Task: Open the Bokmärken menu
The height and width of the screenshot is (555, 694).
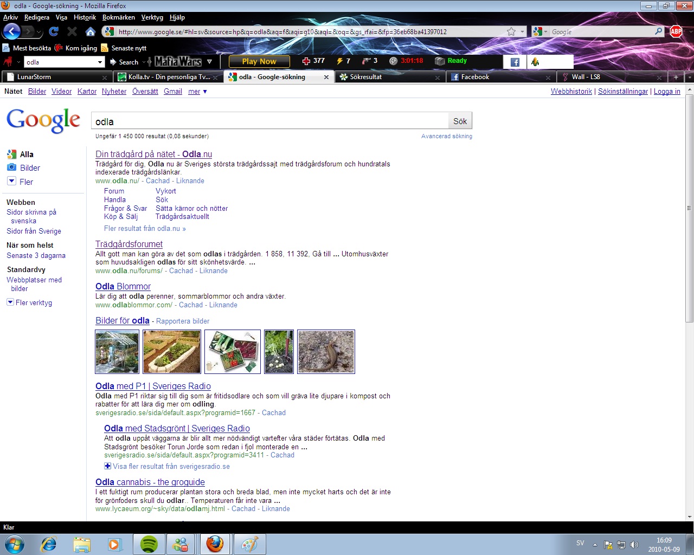Action: click(118, 17)
